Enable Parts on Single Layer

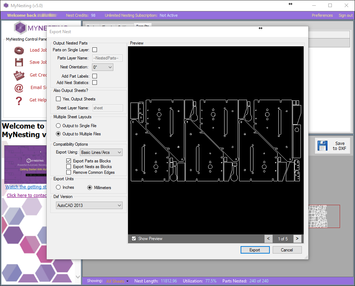tap(94, 50)
